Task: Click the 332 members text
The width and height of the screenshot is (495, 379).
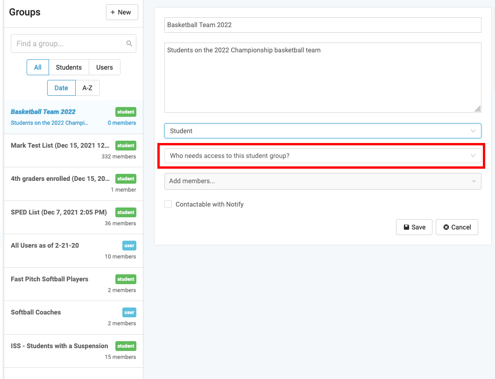Action: tap(119, 157)
